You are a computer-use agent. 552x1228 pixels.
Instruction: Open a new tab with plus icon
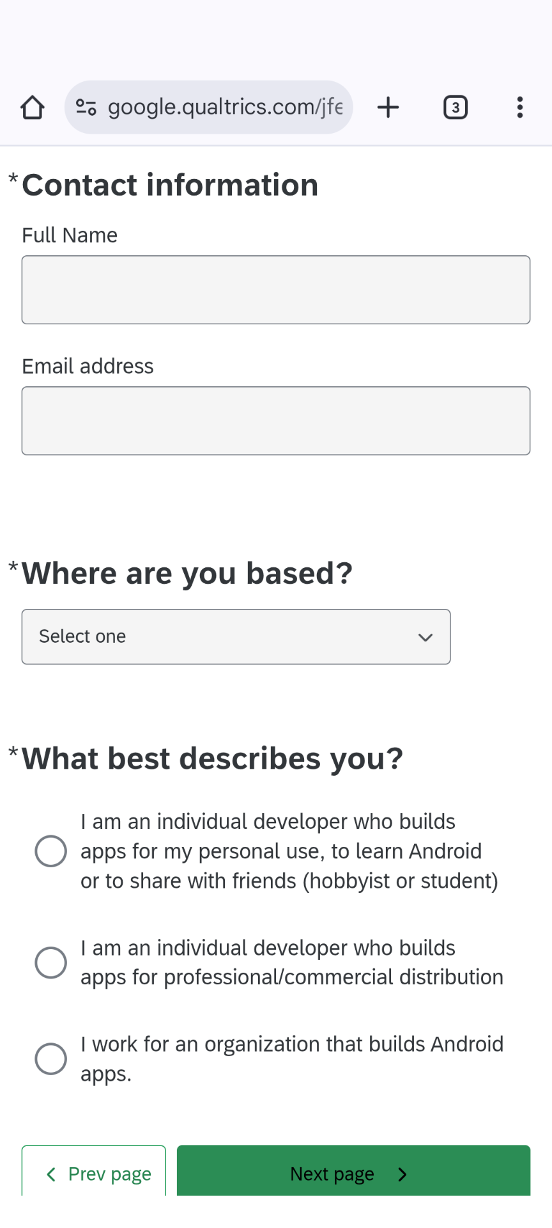[388, 107]
